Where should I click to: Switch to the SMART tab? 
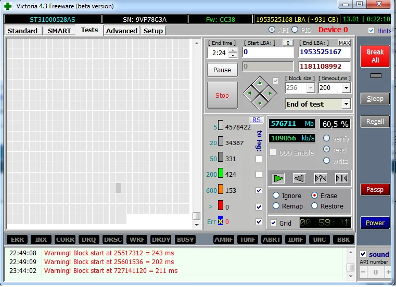[59, 31]
